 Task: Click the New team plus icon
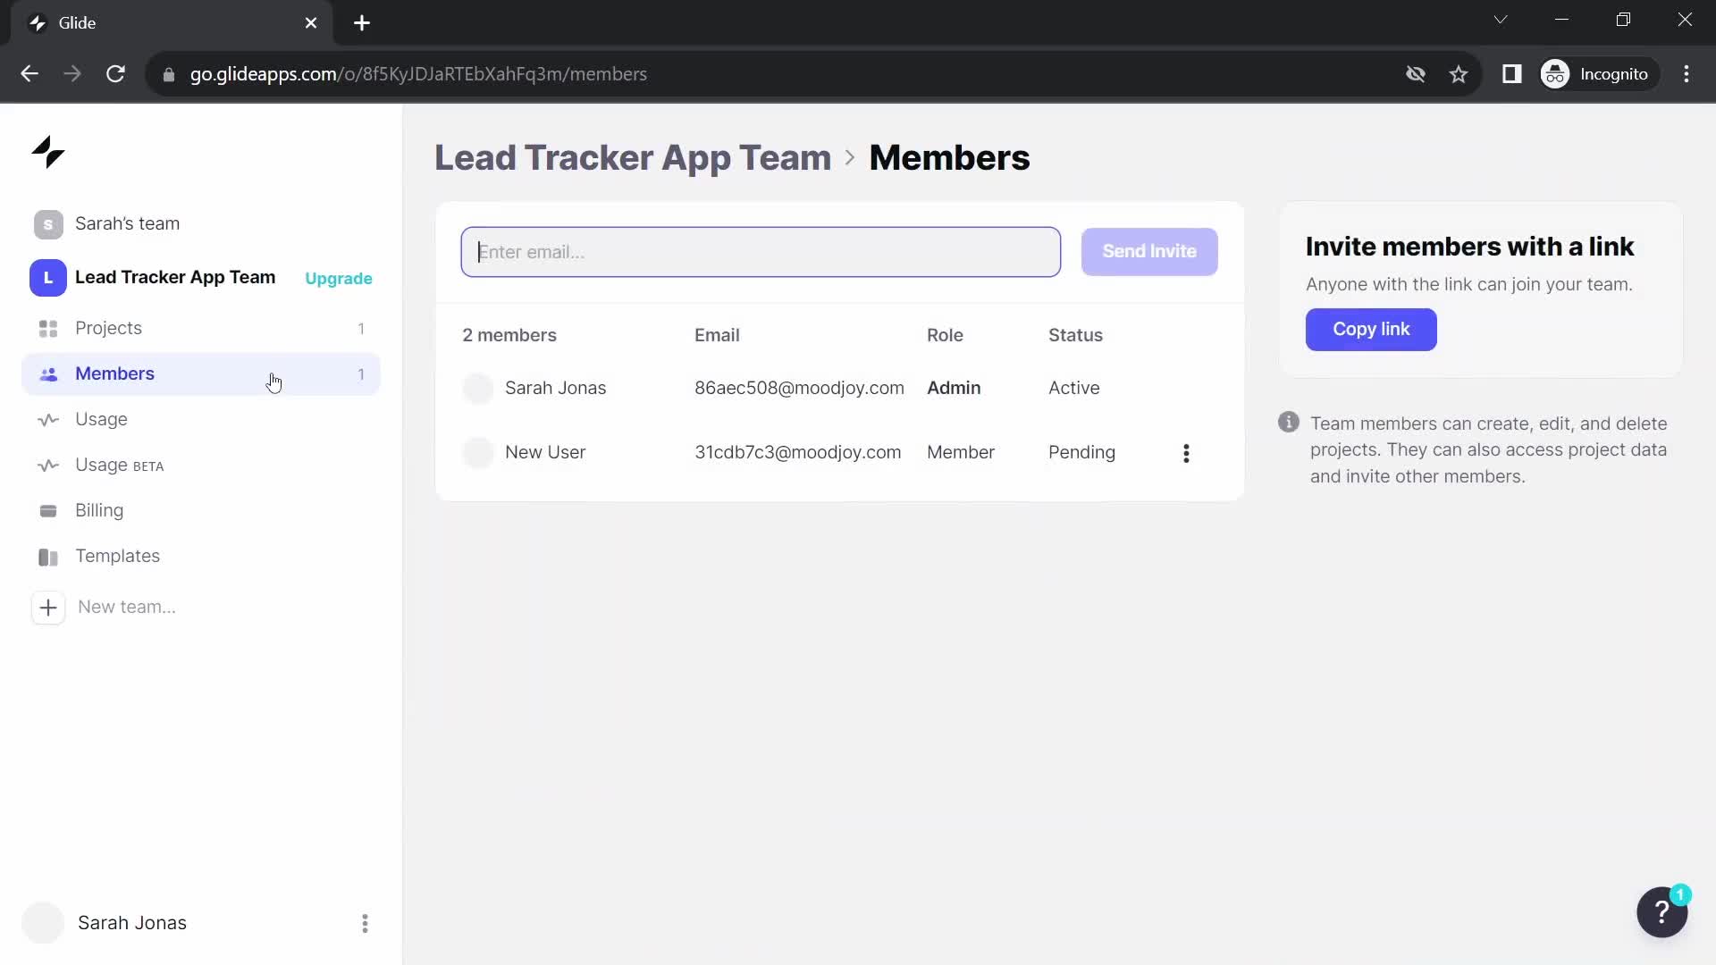(x=48, y=607)
